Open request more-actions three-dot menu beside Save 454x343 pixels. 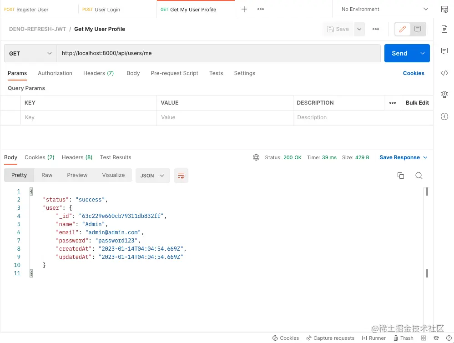pos(376,29)
